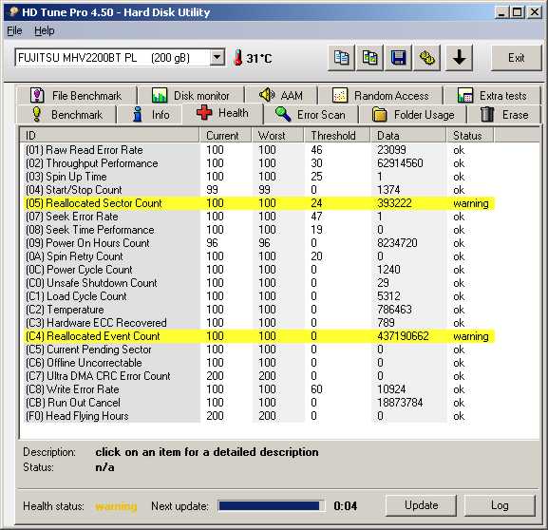Click the Status column header
The height and width of the screenshot is (530, 548).
click(470, 135)
